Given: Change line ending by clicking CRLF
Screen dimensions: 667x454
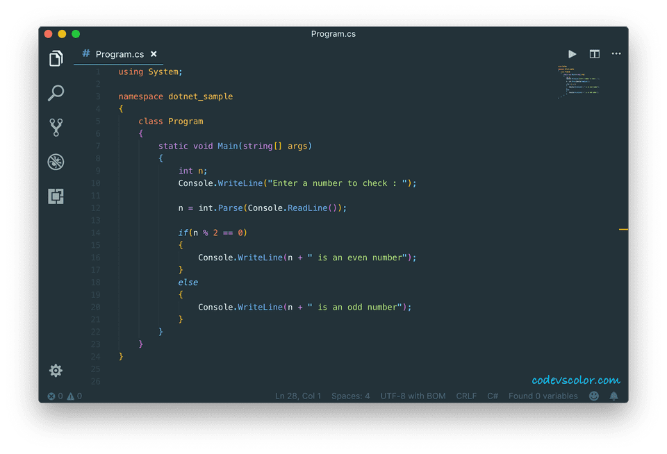Looking at the screenshot, I should (x=466, y=396).
